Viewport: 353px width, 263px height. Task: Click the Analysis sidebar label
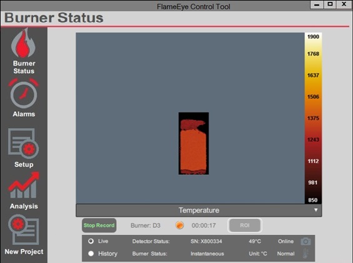pyautogui.click(x=24, y=206)
